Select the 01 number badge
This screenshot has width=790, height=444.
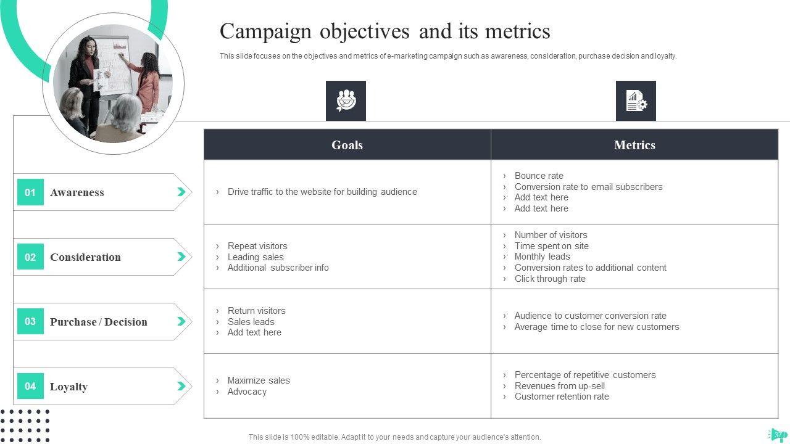point(30,192)
